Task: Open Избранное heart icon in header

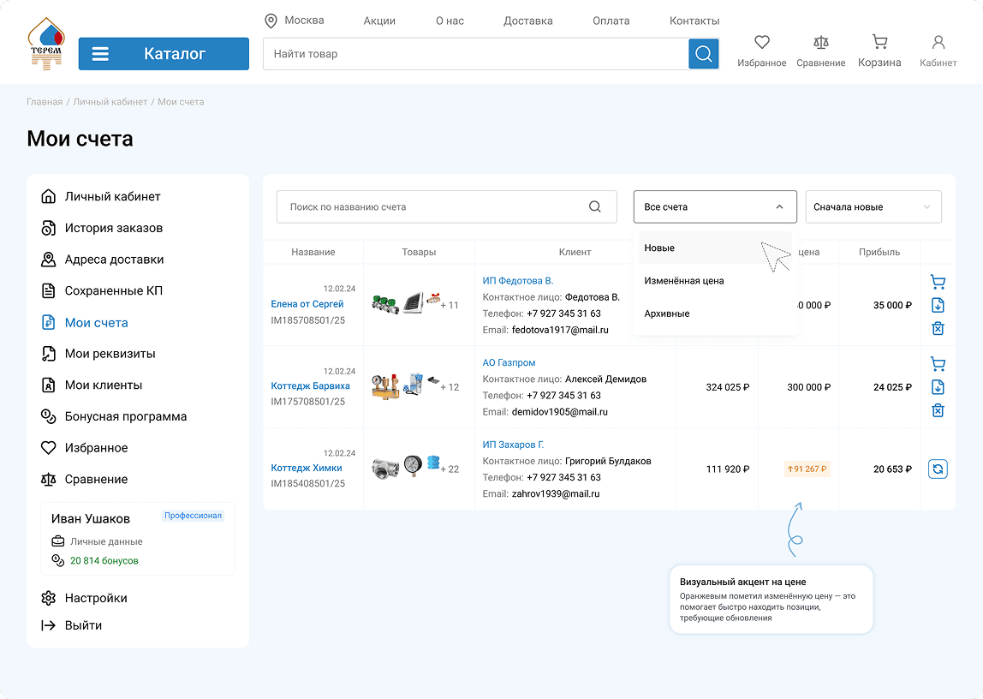Action: click(762, 42)
